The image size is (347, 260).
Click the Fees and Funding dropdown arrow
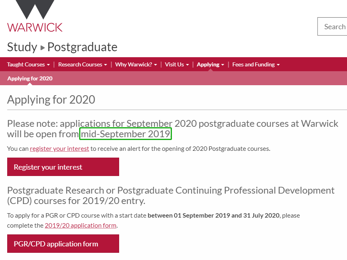pos(278,65)
